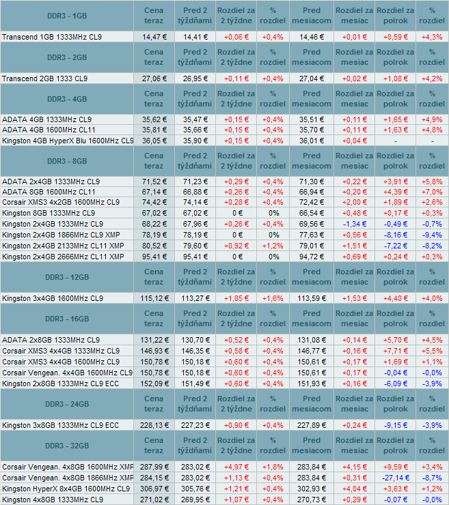449x505 pixels.
Task: Click the current price '71,52 €'
Action: click(154, 182)
